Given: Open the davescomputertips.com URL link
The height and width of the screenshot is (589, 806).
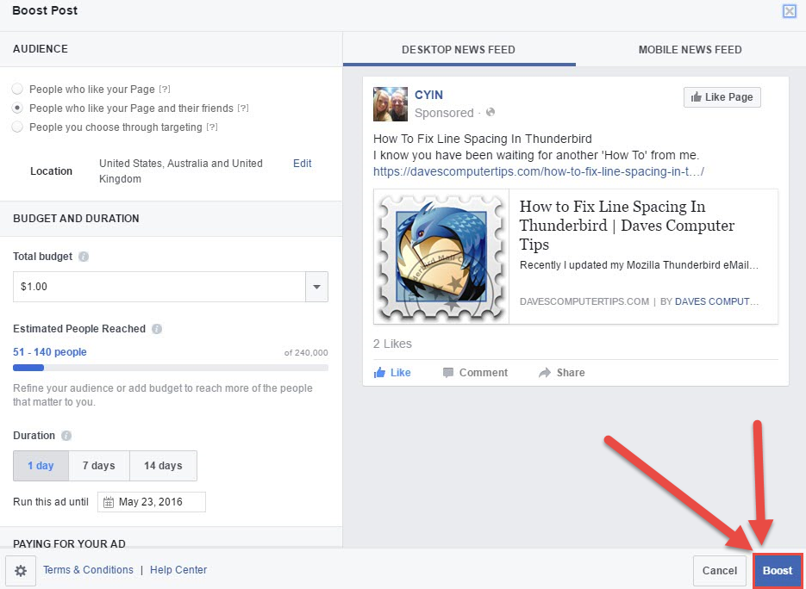Looking at the screenshot, I should 539,171.
